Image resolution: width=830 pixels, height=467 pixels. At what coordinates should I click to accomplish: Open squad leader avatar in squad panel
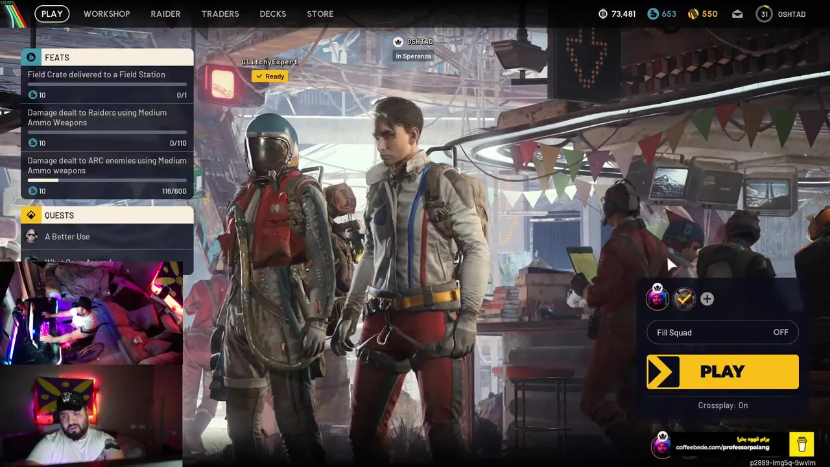[x=658, y=298]
